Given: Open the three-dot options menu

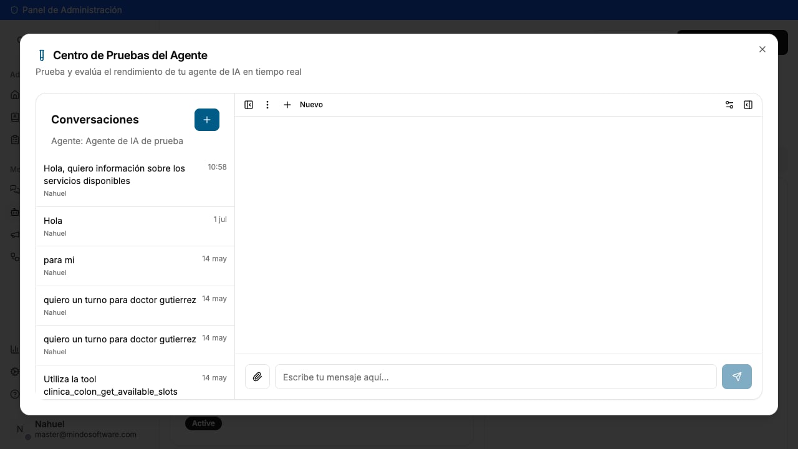Looking at the screenshot, I should pos(267,105).
